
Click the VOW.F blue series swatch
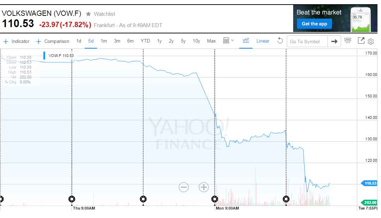pos(44,56)
